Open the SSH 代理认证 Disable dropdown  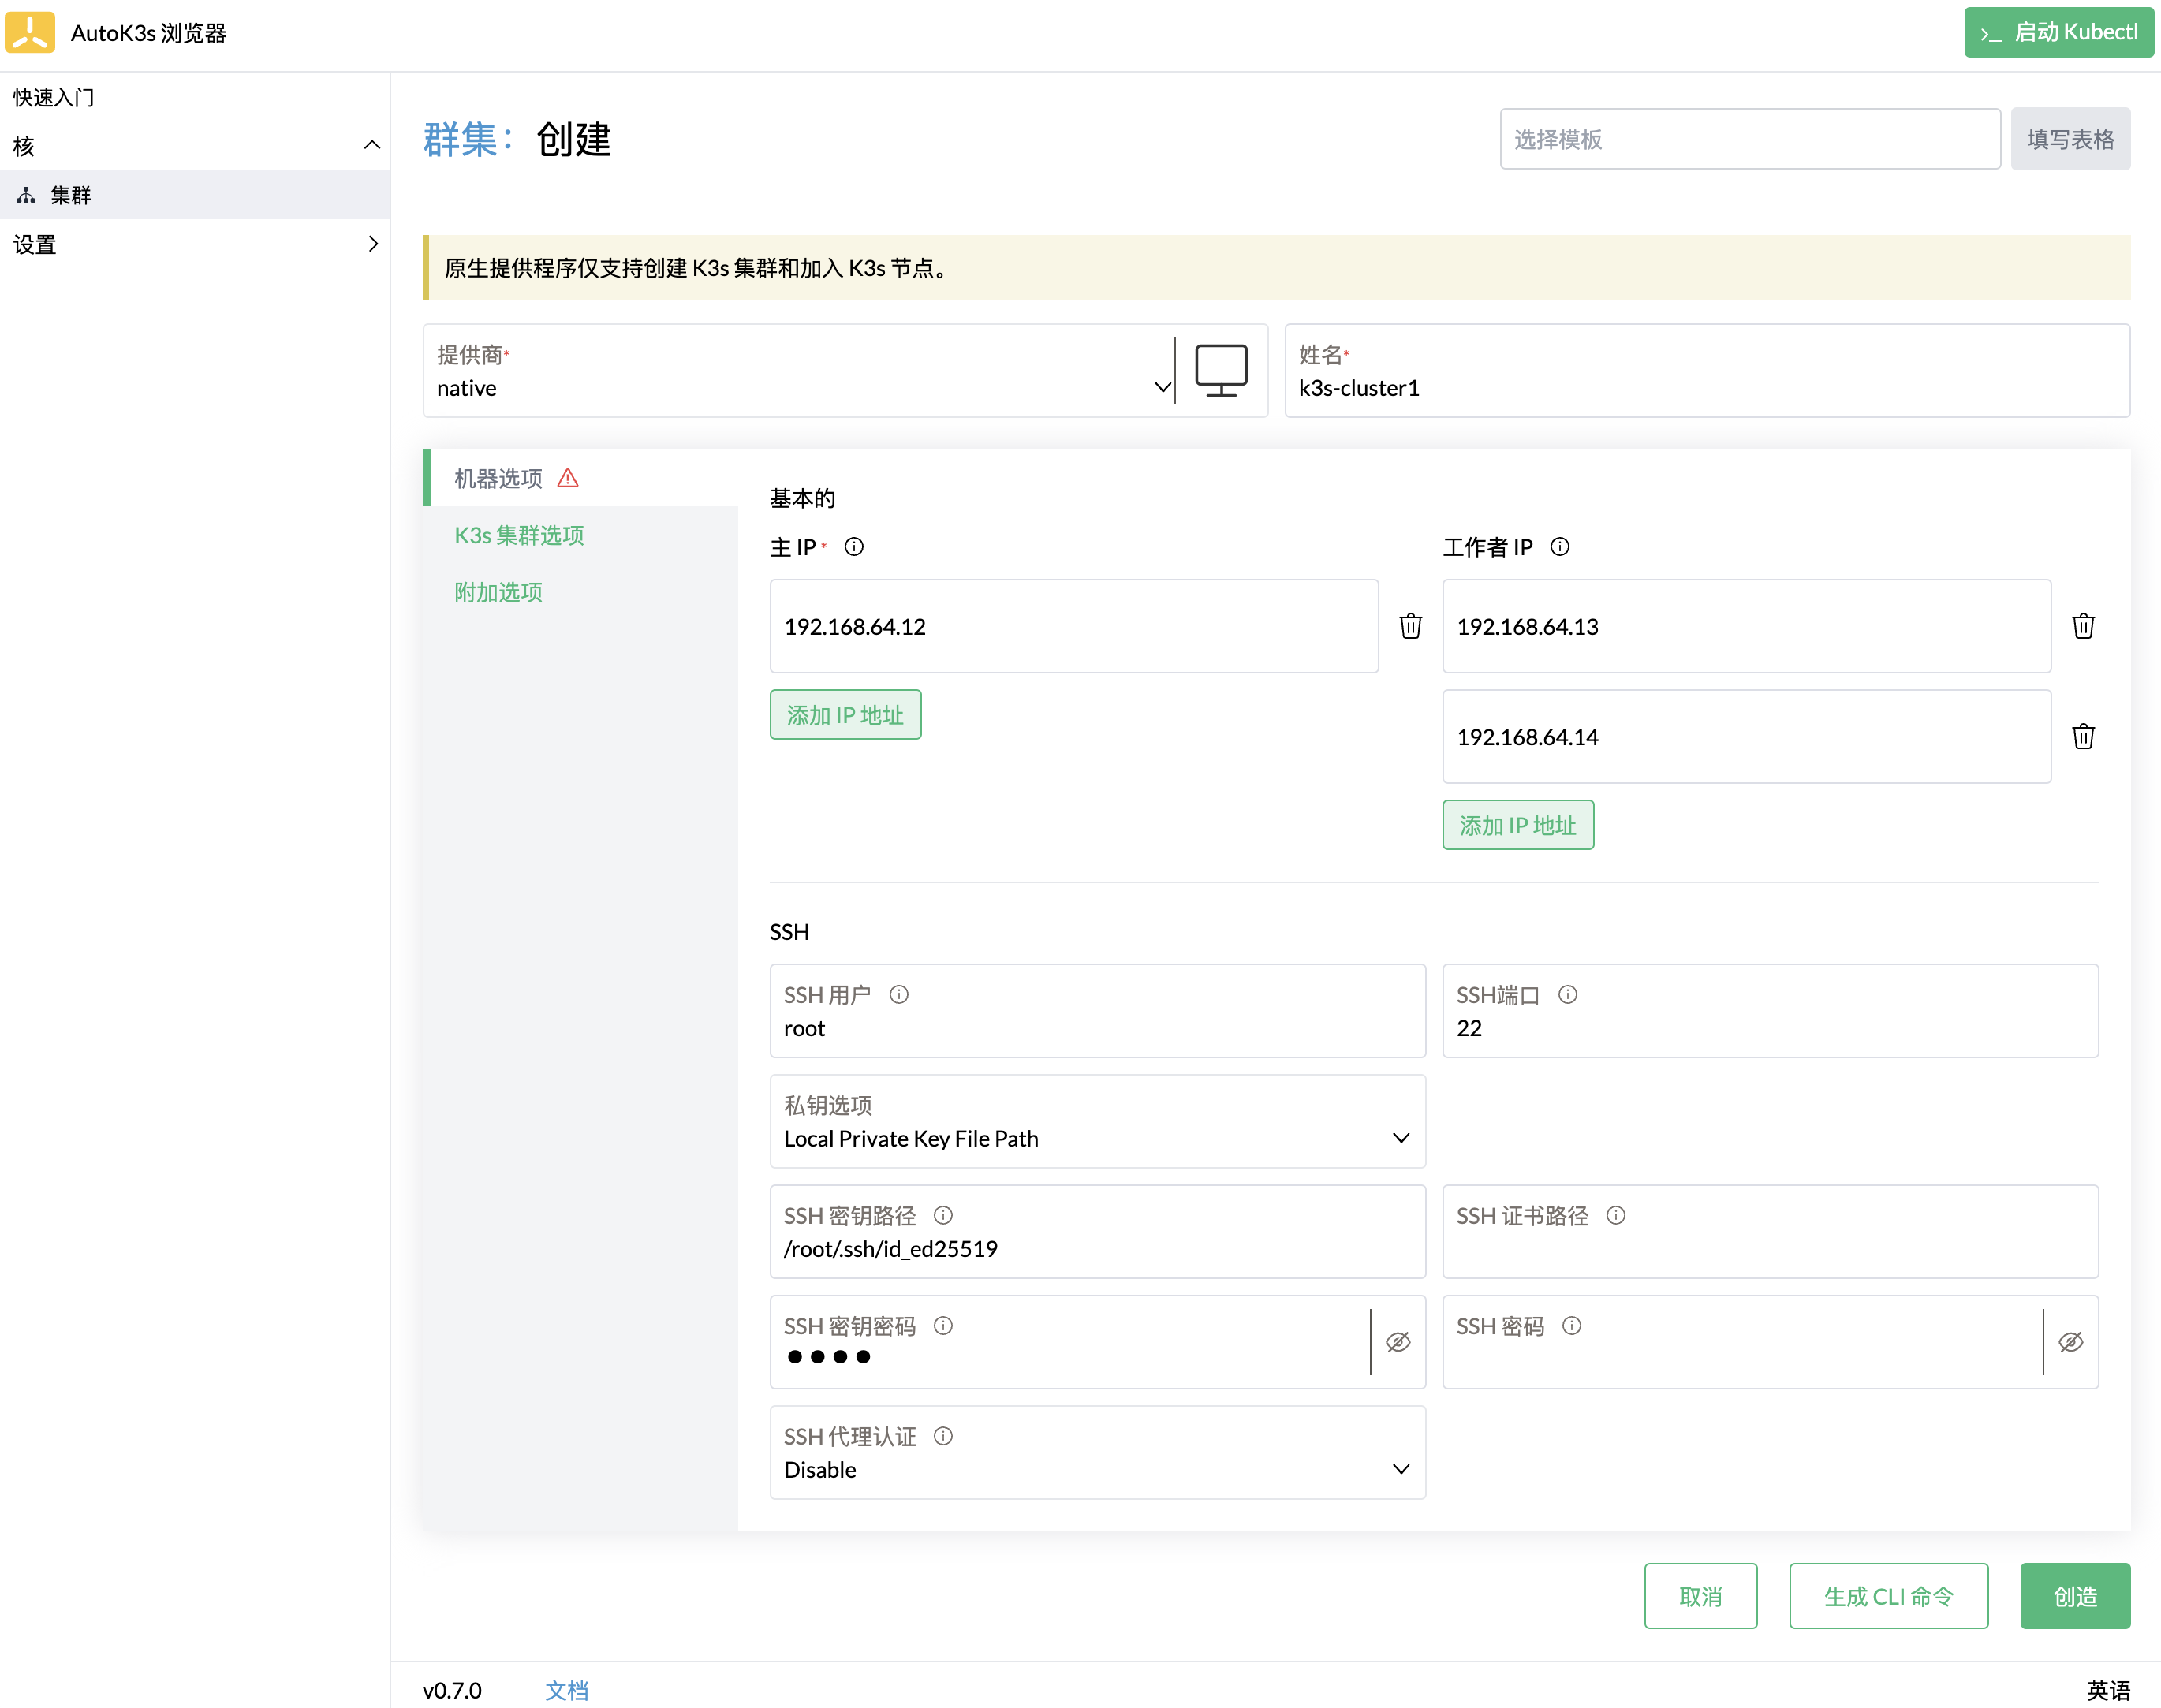1097,1452
